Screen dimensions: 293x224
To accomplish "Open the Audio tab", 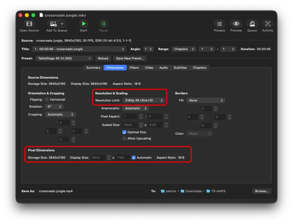I will tap(163, 68).
